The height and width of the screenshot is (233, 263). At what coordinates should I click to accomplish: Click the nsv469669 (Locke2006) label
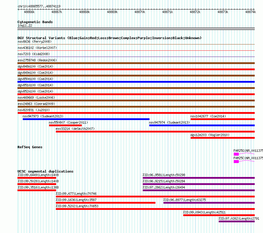coord(36,98)
